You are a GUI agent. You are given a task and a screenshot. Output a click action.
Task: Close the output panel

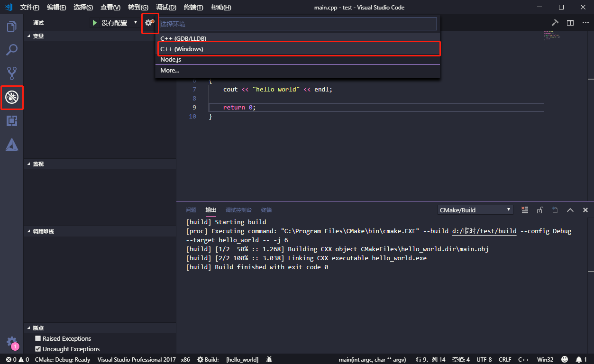pos(585,210)
